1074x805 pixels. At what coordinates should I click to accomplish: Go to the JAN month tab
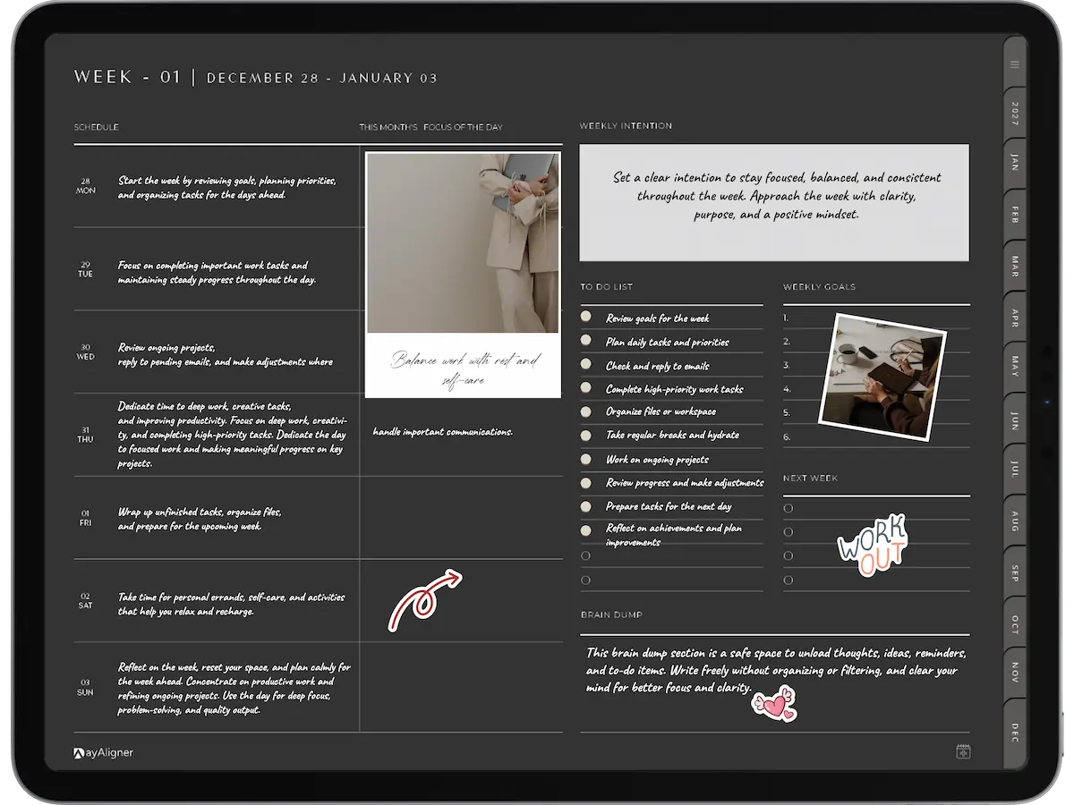tap(1015, 162)
